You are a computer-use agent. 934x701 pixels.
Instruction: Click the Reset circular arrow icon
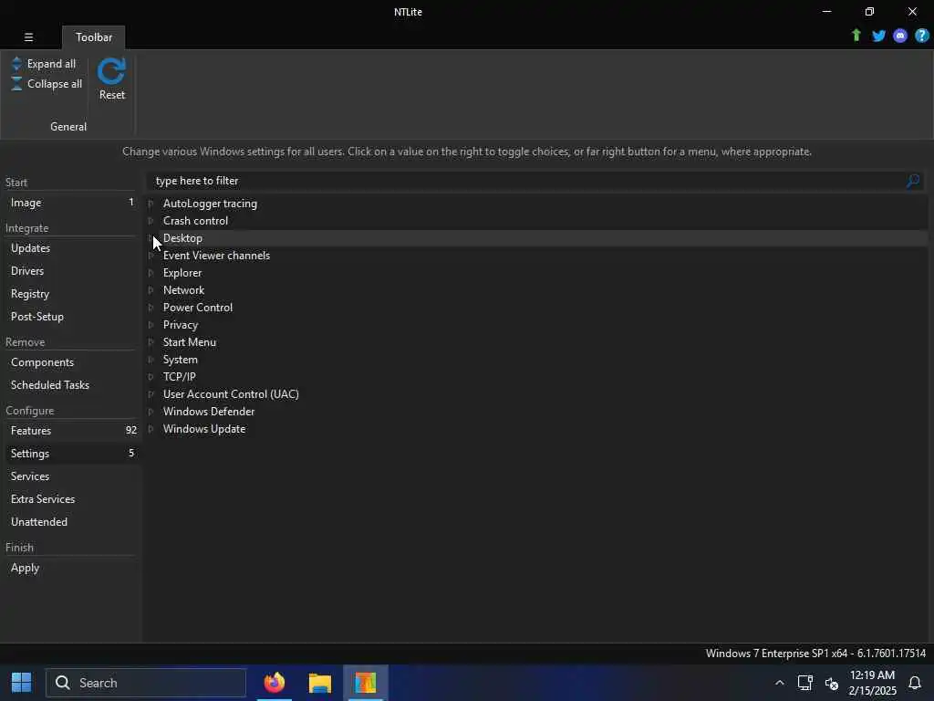pyautogui.click(x=111, y=71)
